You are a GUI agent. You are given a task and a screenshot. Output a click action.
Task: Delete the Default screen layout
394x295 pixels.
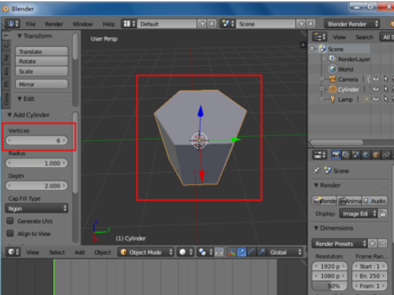pyautogui.click(x=212, y=24)
